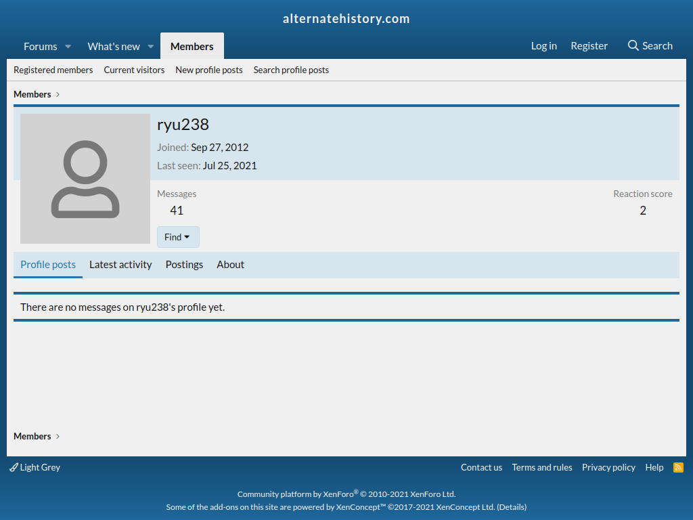Screen dimensions: 693x520
Task: Click the messages count 41
Action: pyautogui.click(x=177, y=210)
